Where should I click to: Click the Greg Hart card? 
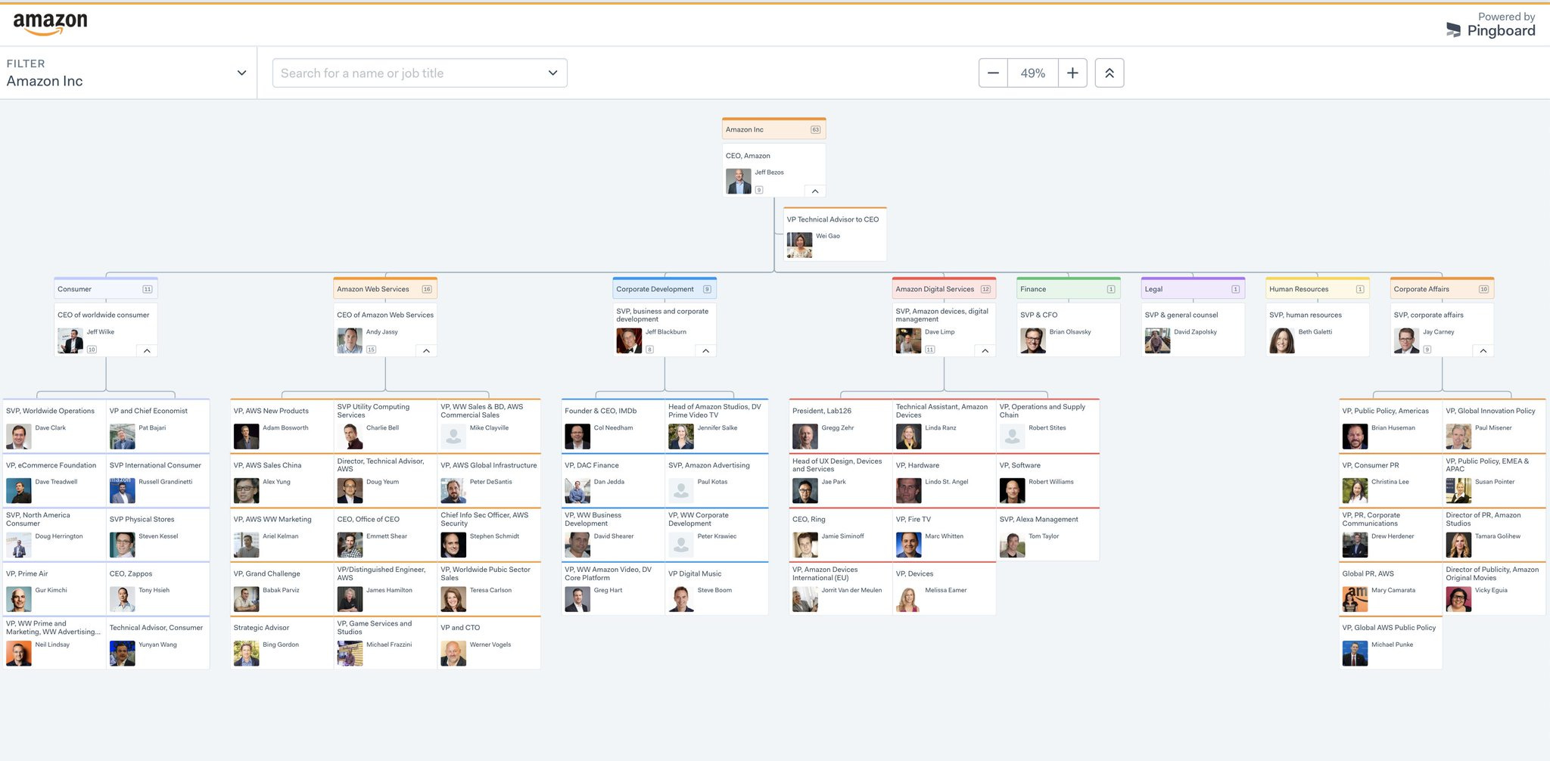pos(613,589)
